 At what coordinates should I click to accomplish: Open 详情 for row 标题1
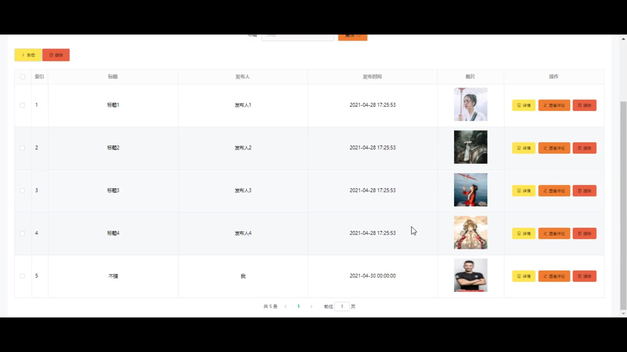click(523, 105)
